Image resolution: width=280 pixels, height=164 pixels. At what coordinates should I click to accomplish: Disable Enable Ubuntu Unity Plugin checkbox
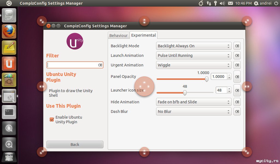click(x=52, y=119)
